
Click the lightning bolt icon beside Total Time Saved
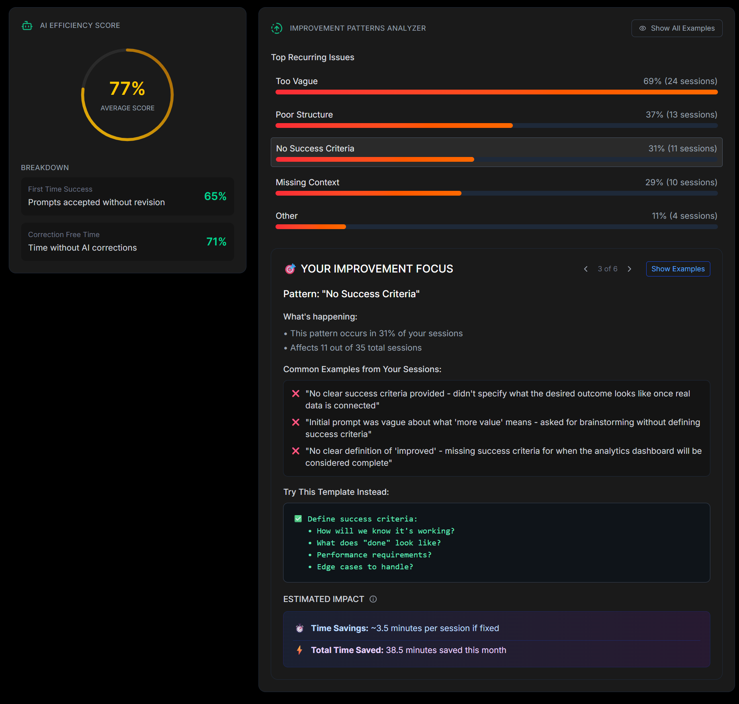tap(300, 650)
